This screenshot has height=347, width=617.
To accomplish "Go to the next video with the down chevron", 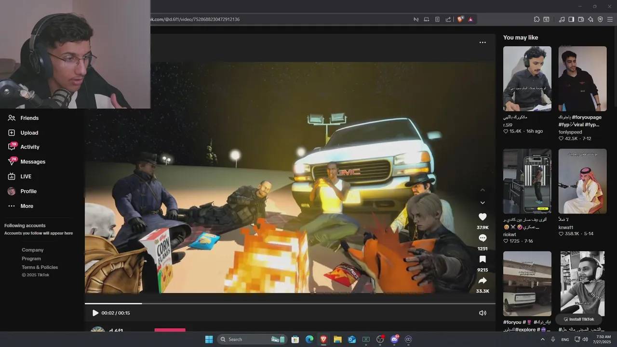I will 483,203.
